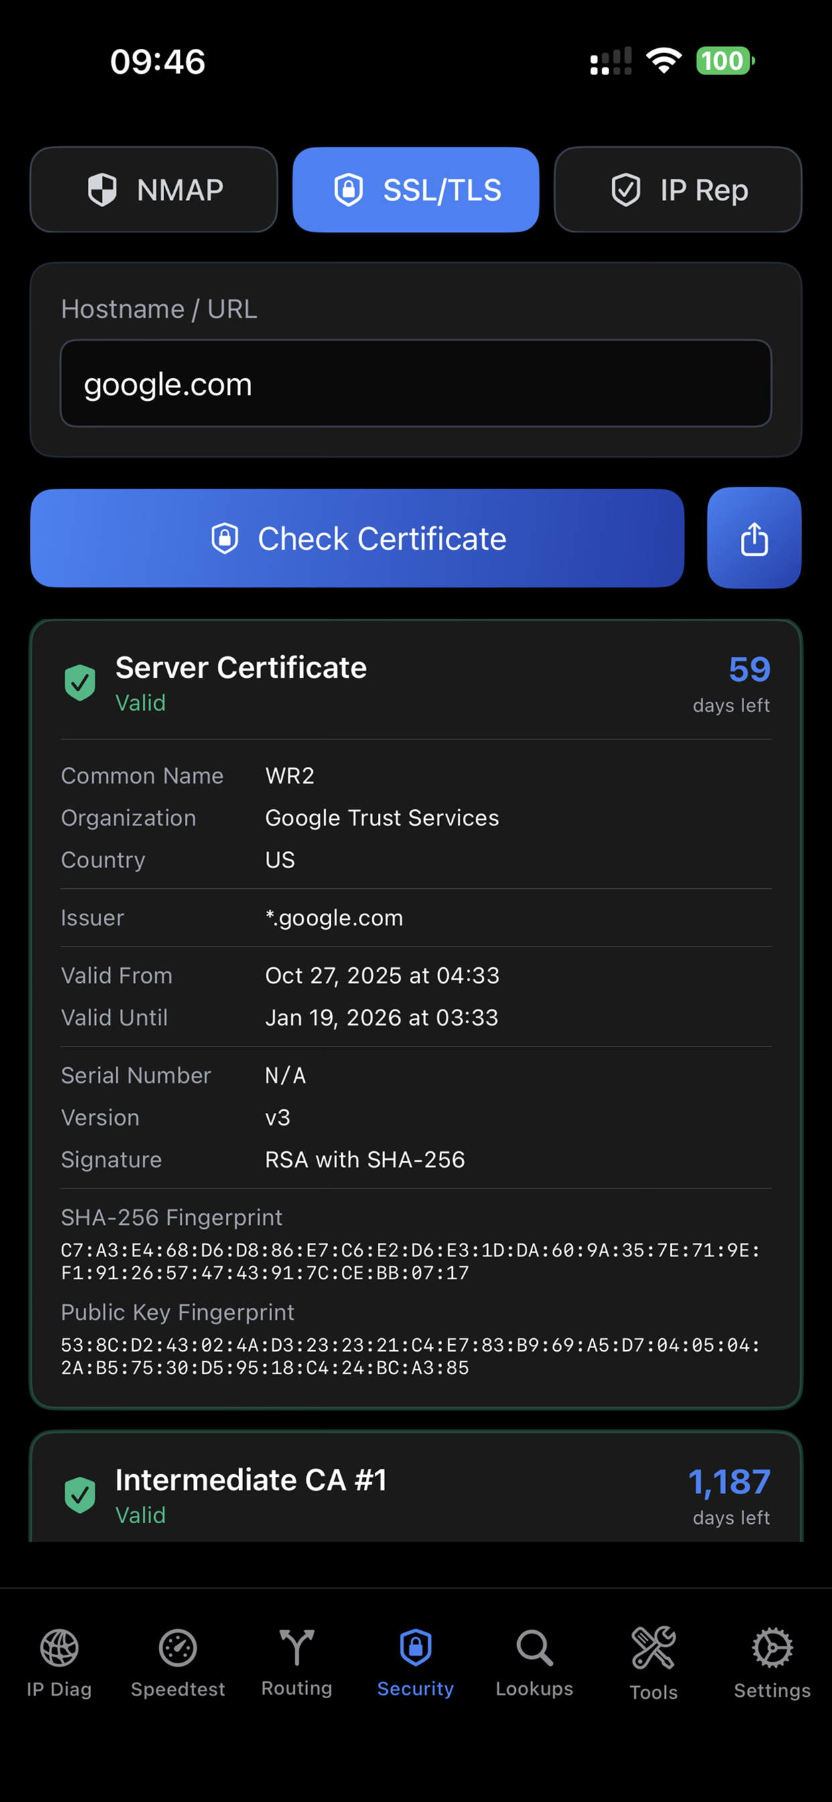The height and width of the screenshot is (1802, 832).
Task: Tap the Check Certificate button
Action: click(x=357, y=538)
